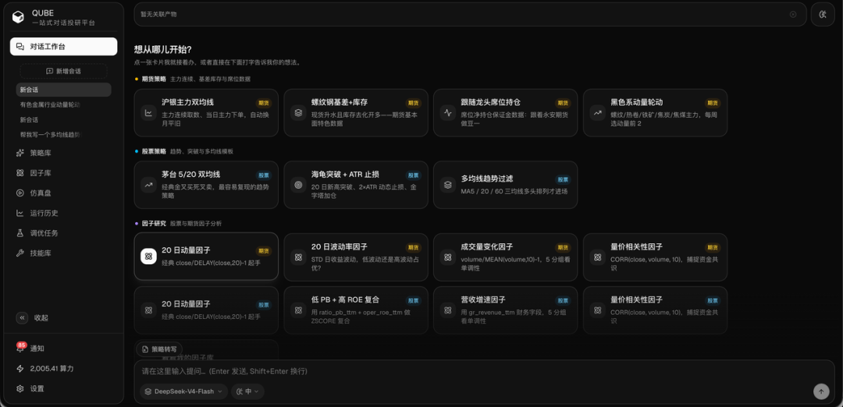
Task: Click the translate icon button at top right
Action: (823, 15)
